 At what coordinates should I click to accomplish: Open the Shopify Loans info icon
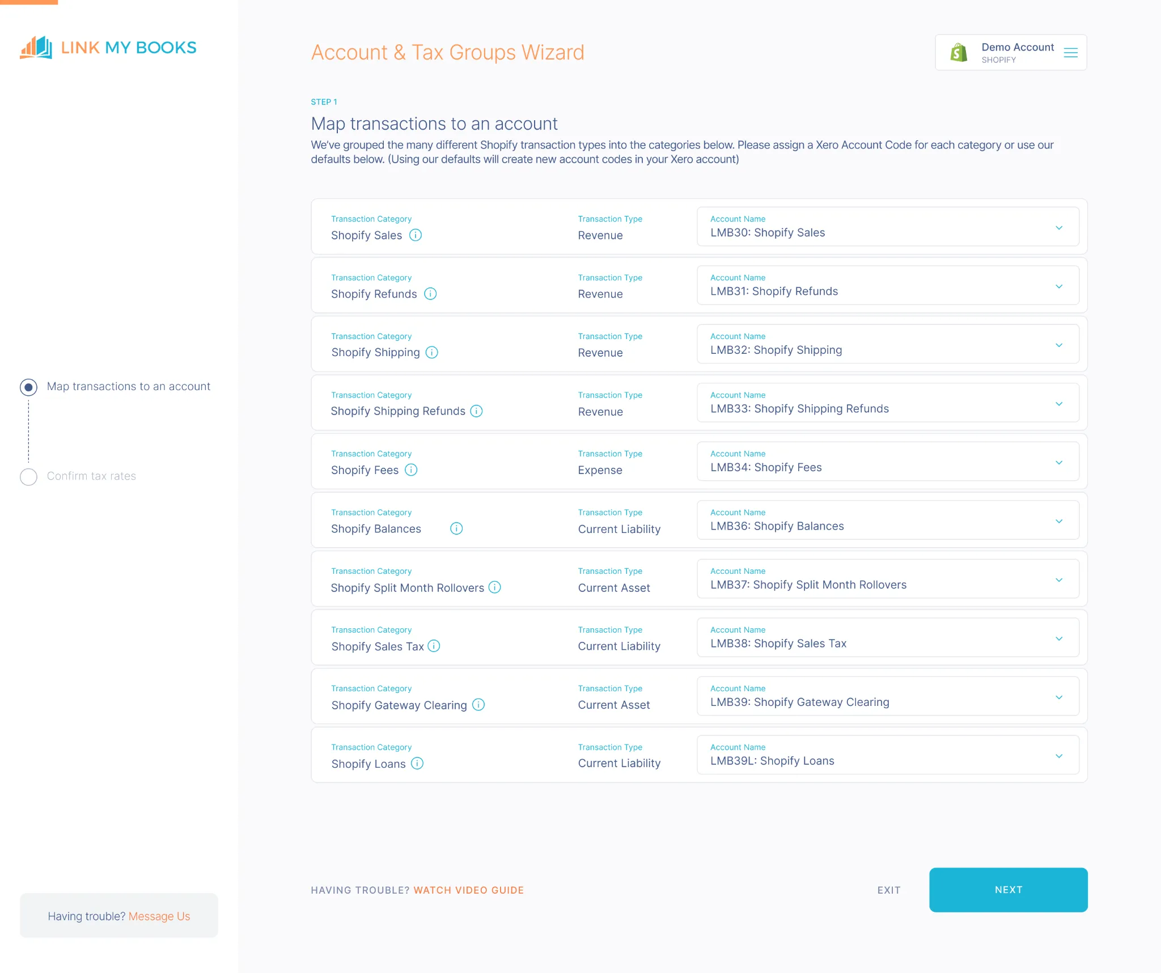[x=417, y=763]
